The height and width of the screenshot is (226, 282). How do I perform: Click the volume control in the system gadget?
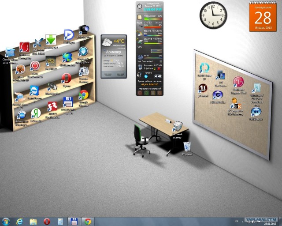click(x=158, y=76)
